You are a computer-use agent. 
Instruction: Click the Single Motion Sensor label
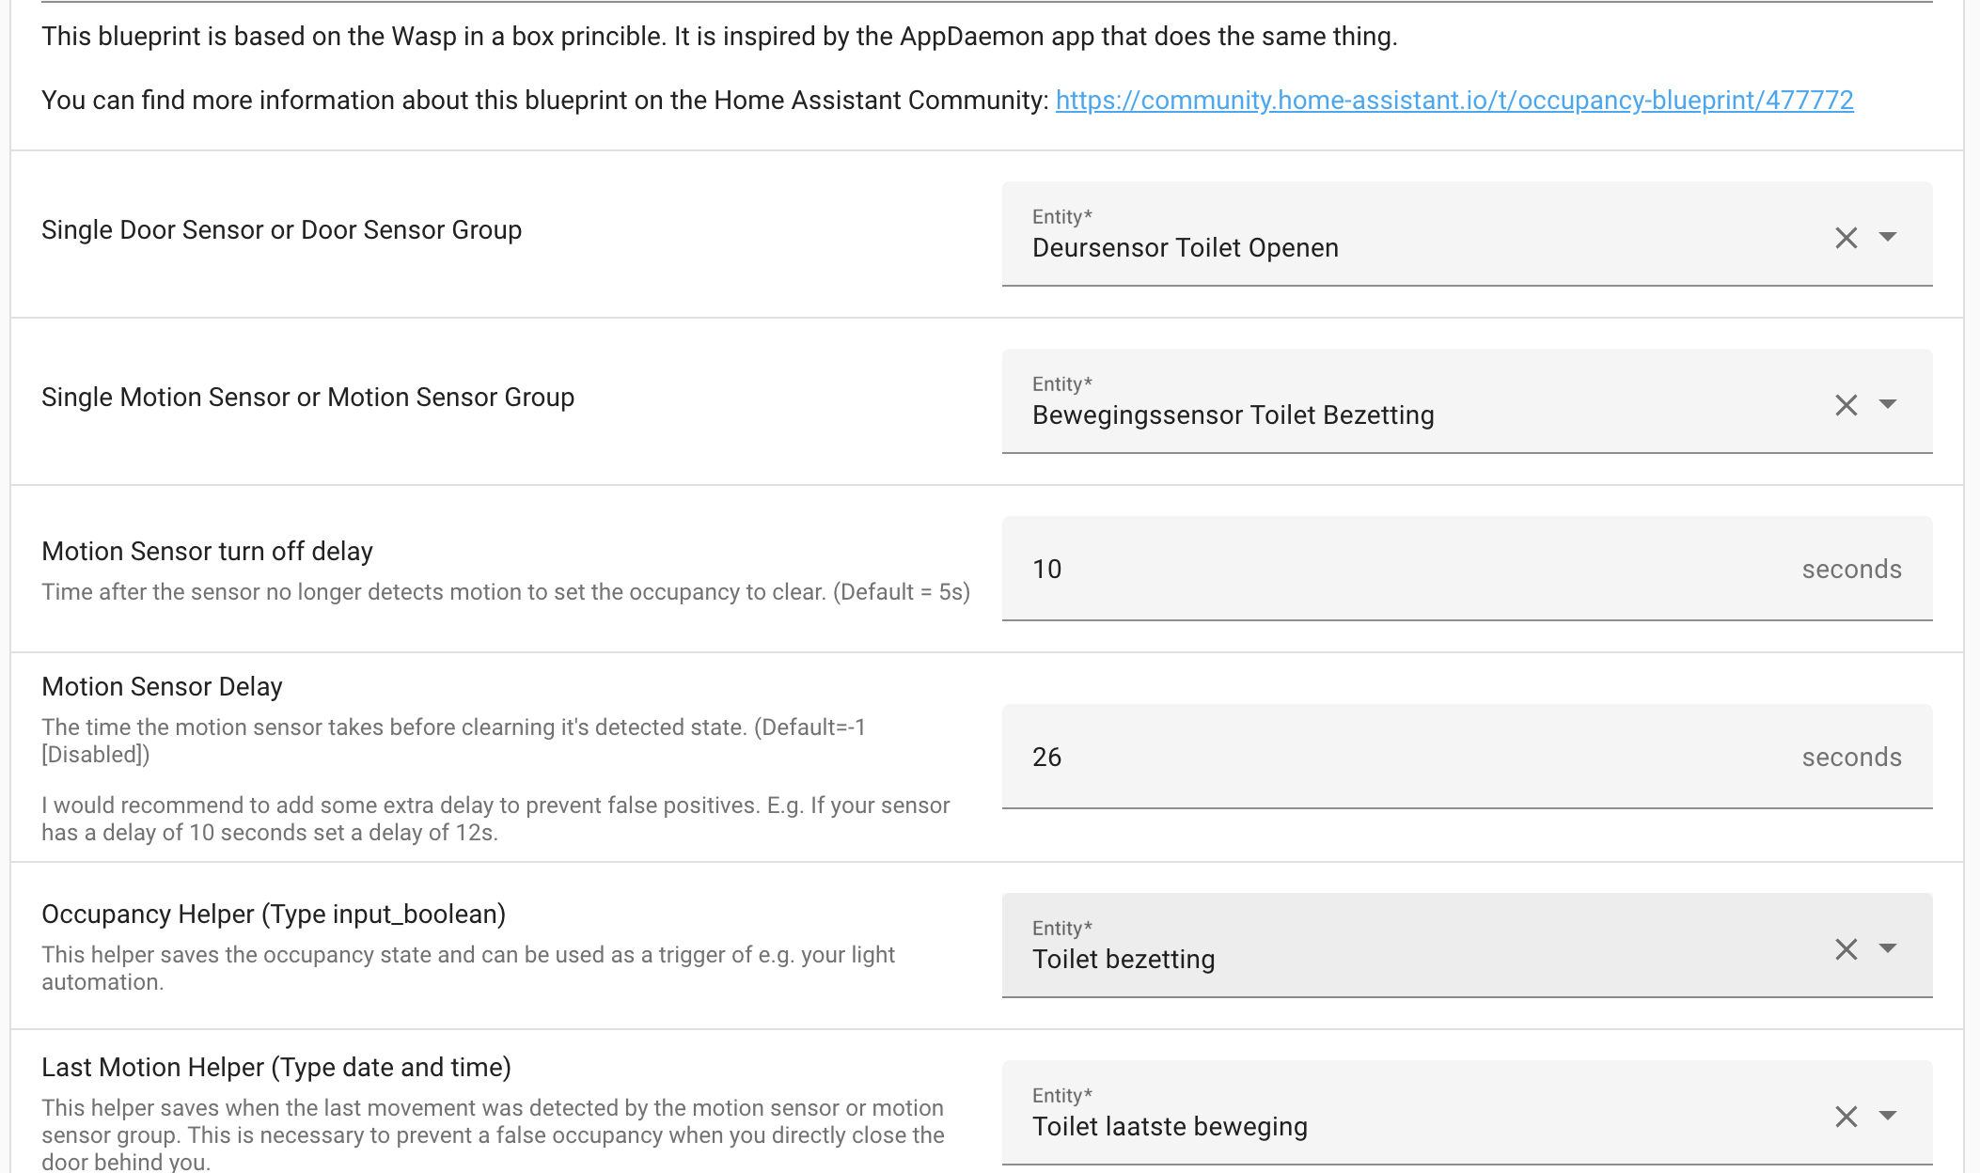tap(307, 398)
